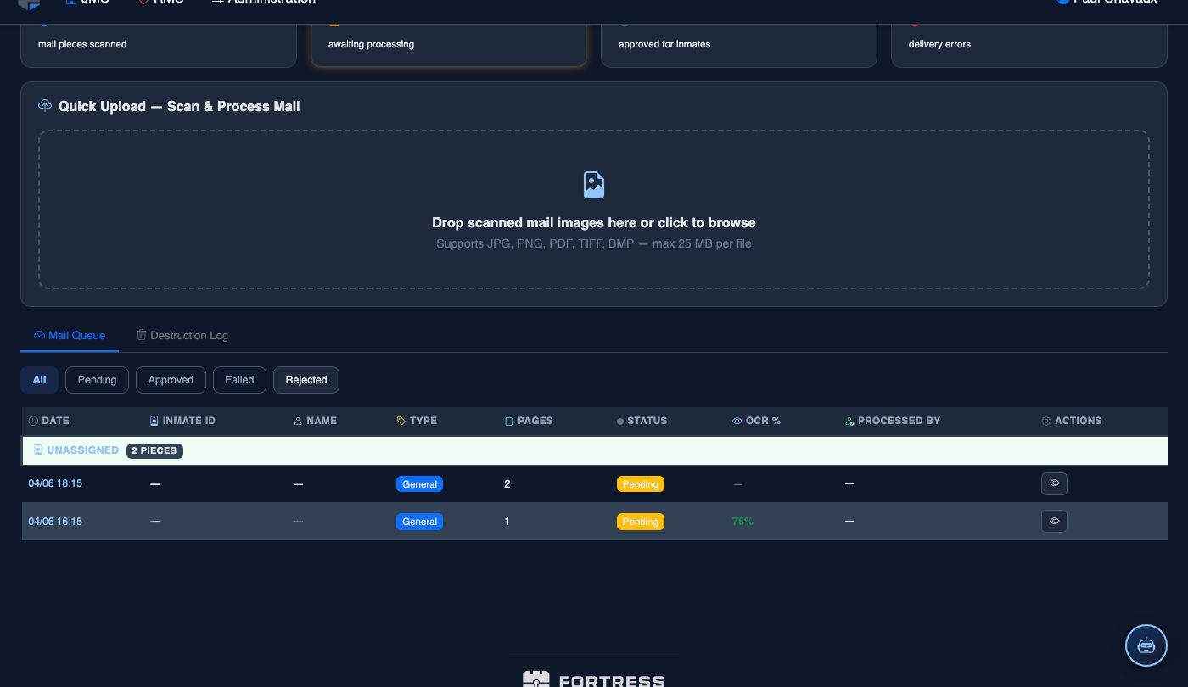
Task: Open the chatbot assistant button
Action: pos(1146,645)
